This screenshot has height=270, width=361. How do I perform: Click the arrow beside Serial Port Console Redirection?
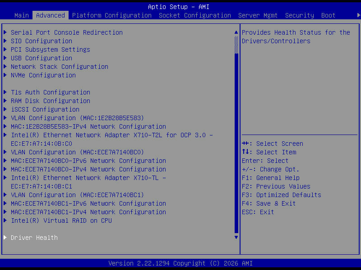click(x=5, y=32)
